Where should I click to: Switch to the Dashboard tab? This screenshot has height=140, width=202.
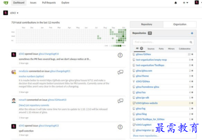pyautogui.click(x=19, y=3)
